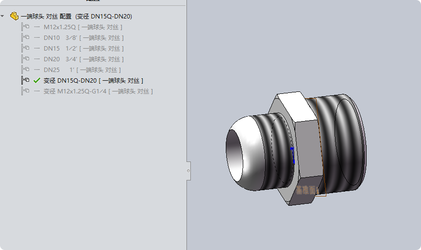Select active configuration 变径 DN15Q-DN20
This screenshot has height=250, width=421.
click(x=93, y=81)
